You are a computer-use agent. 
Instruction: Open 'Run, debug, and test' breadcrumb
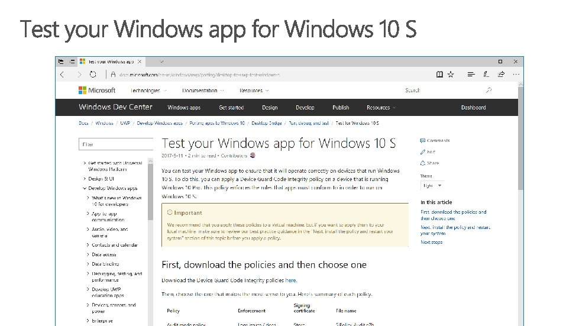click(x=309, y=123)
